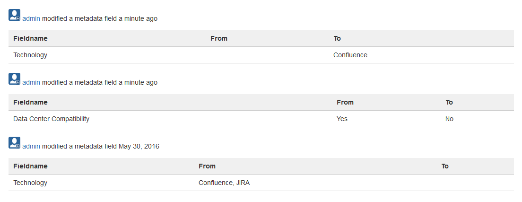
Task: Click the avatar icon of the second entry
Action: tap(14, 79)
